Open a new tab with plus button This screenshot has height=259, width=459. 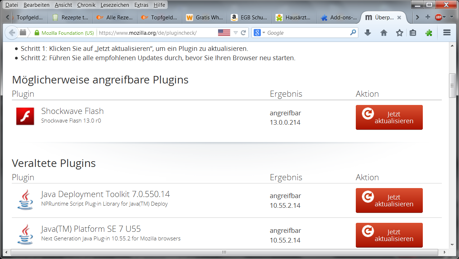coord(428,17)
